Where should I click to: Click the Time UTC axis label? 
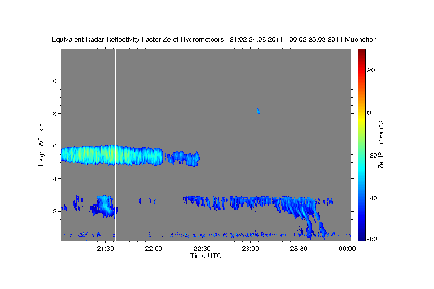[x=206, y=256]
